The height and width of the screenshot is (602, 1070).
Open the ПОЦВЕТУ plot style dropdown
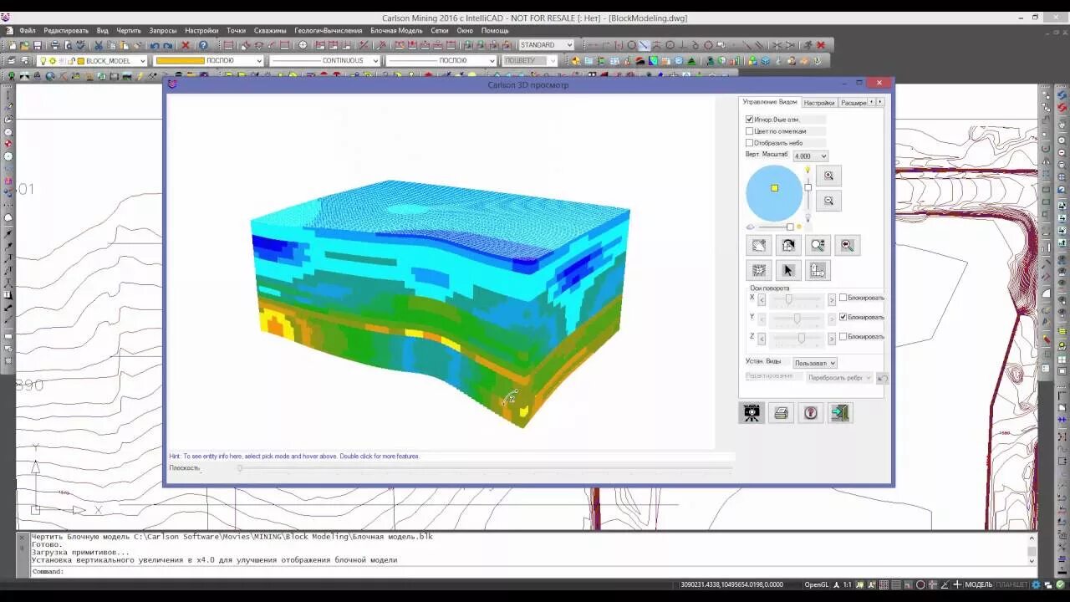530,61
